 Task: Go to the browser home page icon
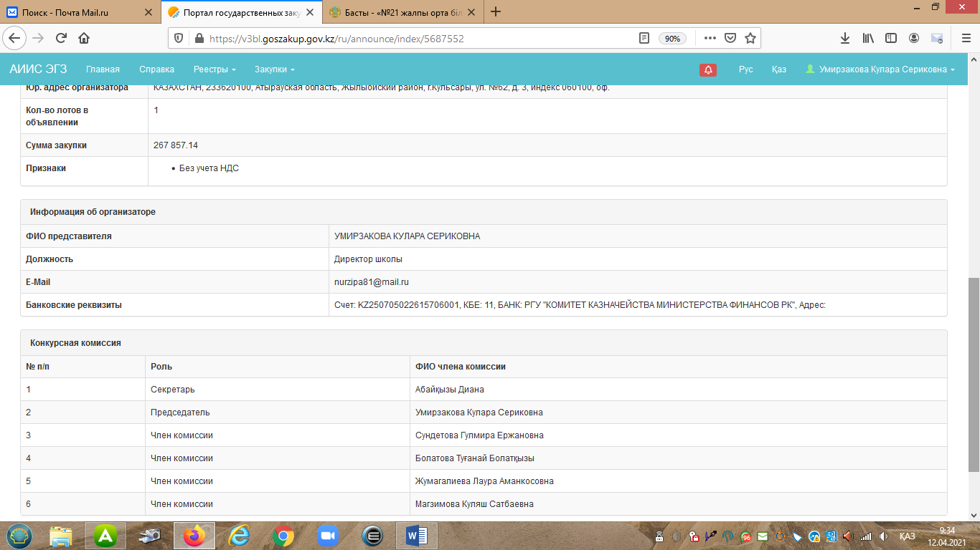pyautogui.click(x=84, y=39)
